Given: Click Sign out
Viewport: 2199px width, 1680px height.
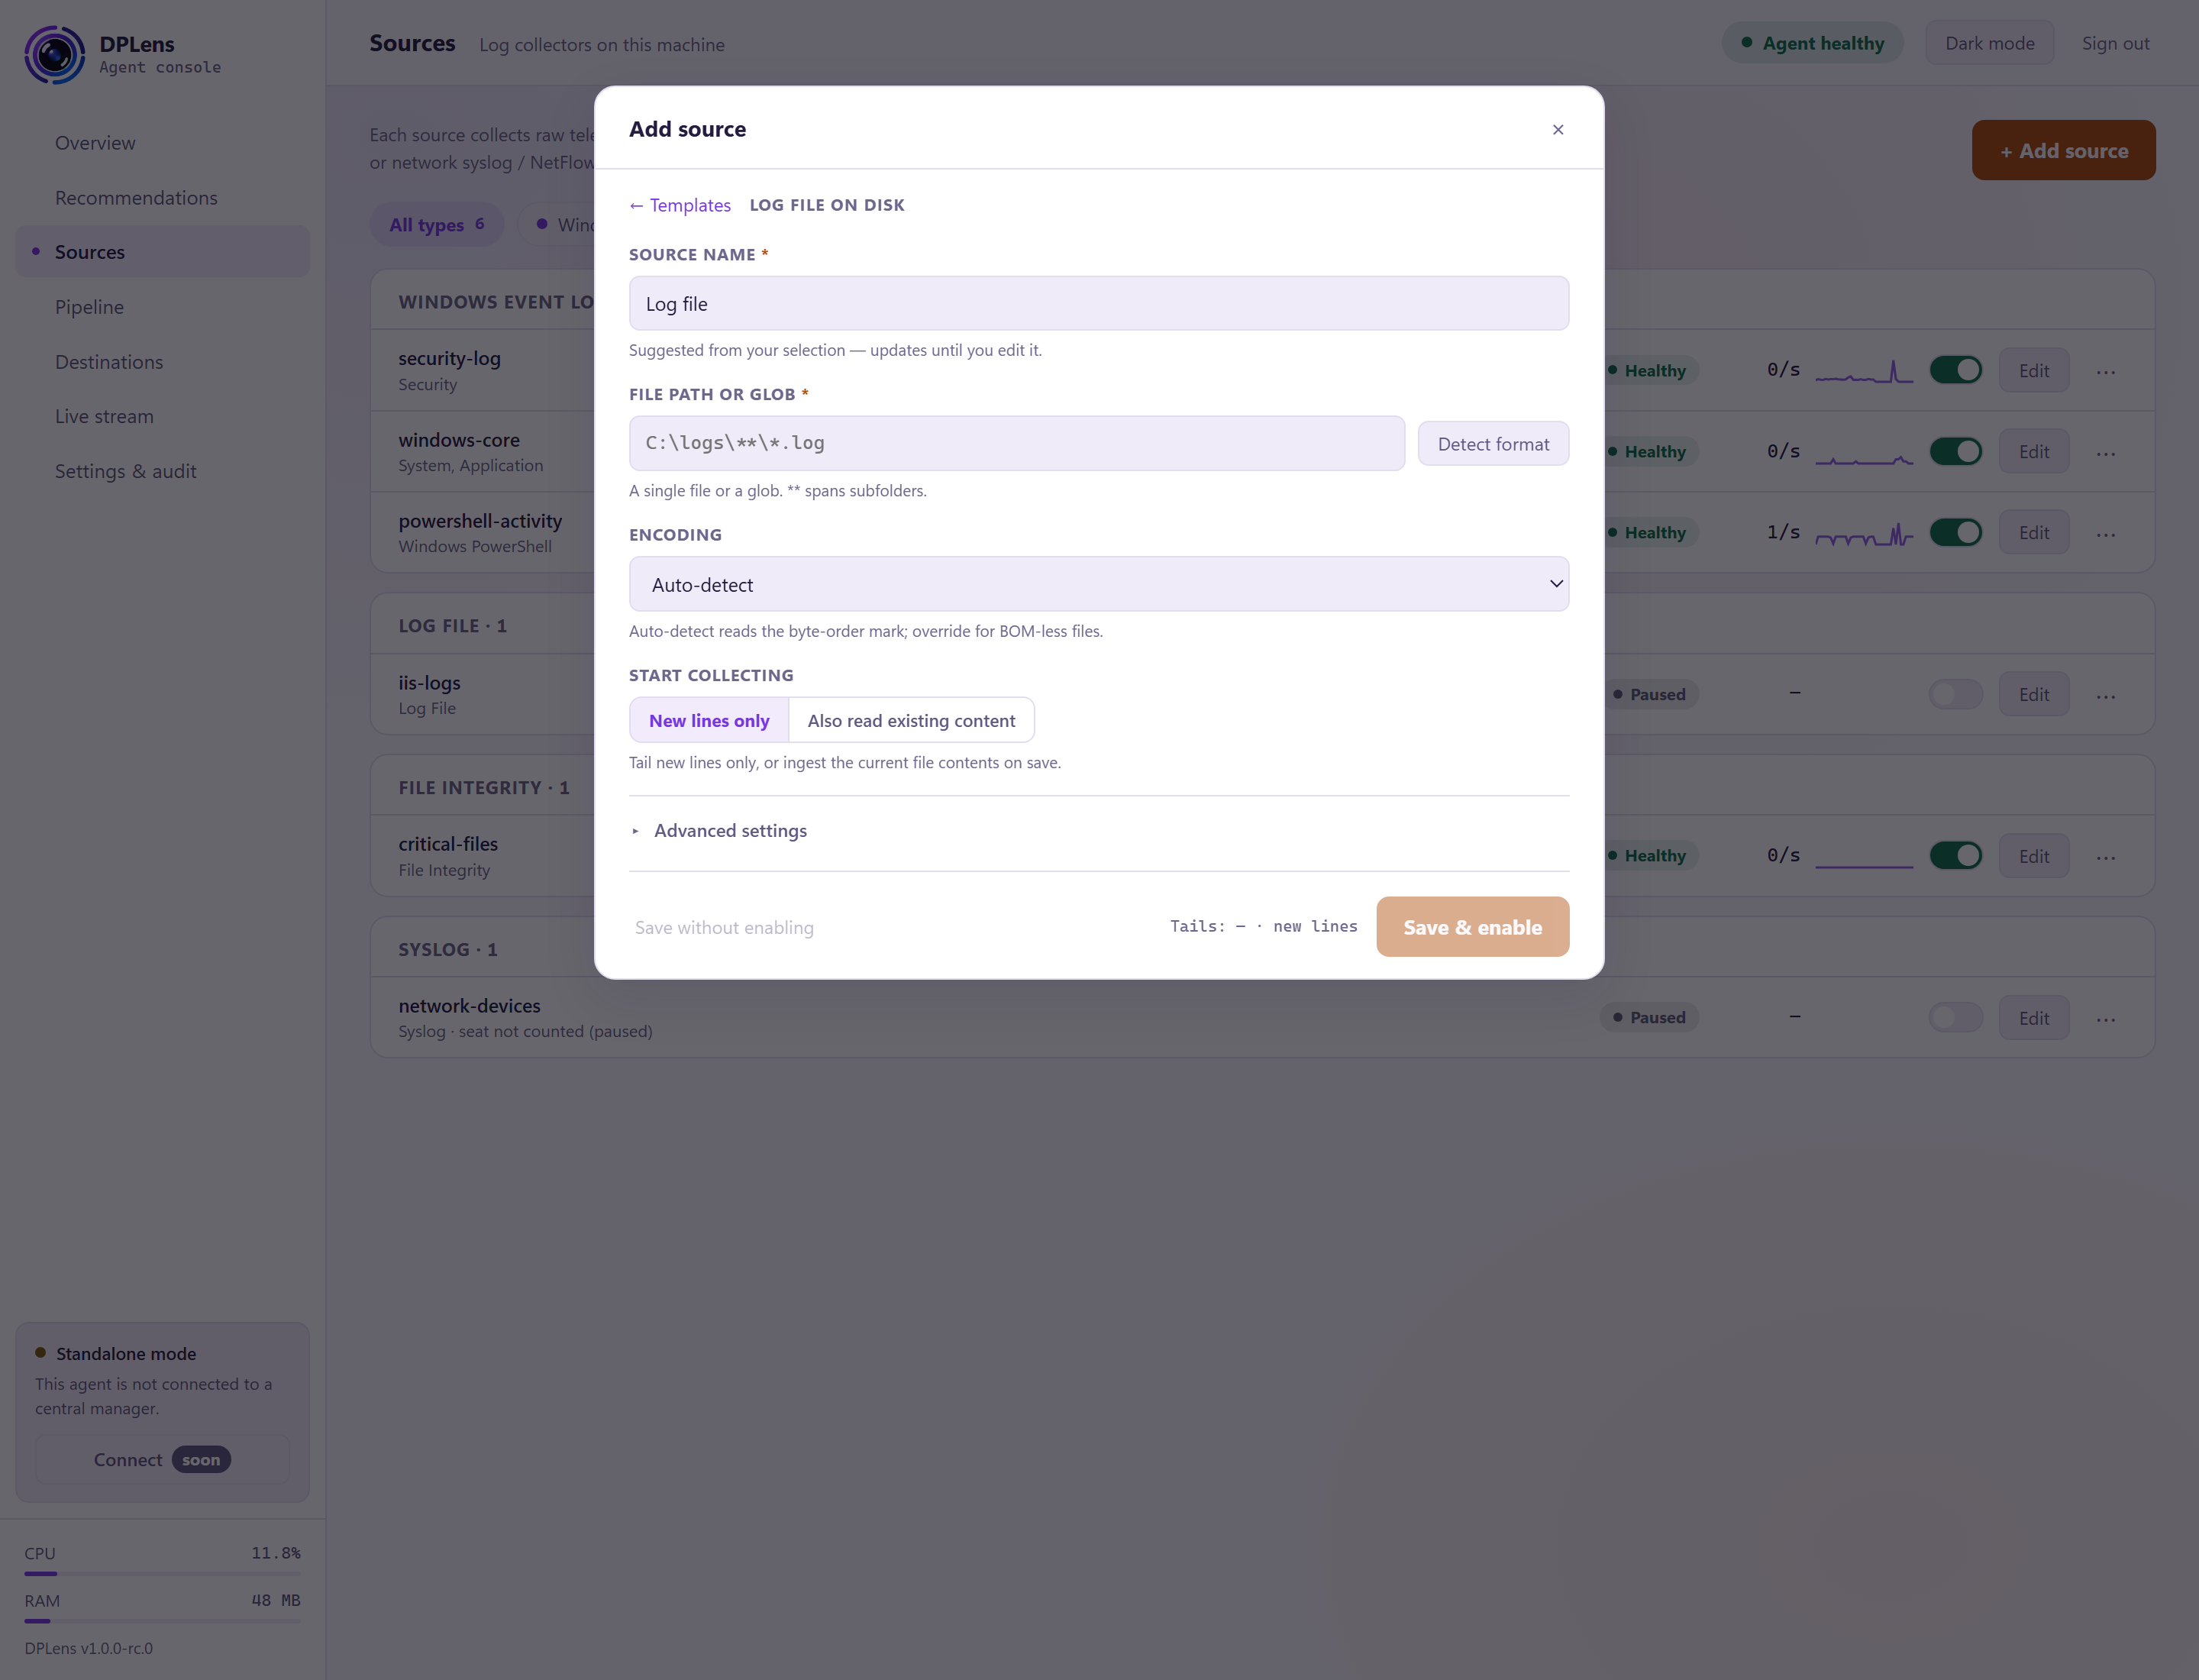Looking at the screenshot, I should click(2115, 43).
